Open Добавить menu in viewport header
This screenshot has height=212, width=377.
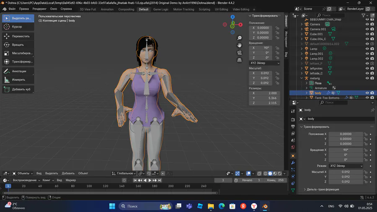(x=68, y=173)
